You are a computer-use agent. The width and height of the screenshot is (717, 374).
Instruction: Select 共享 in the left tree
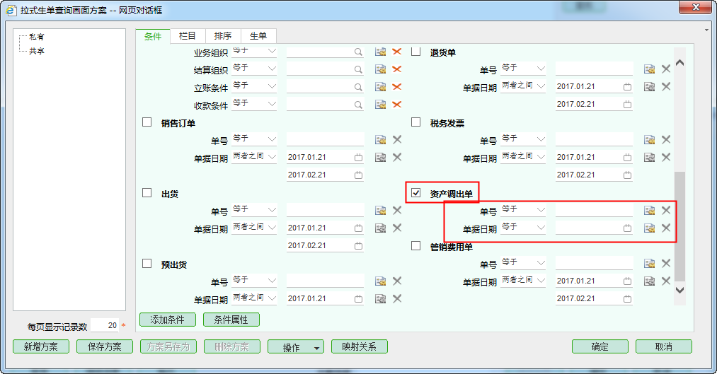pyautogui.click(x=37, y=51)
